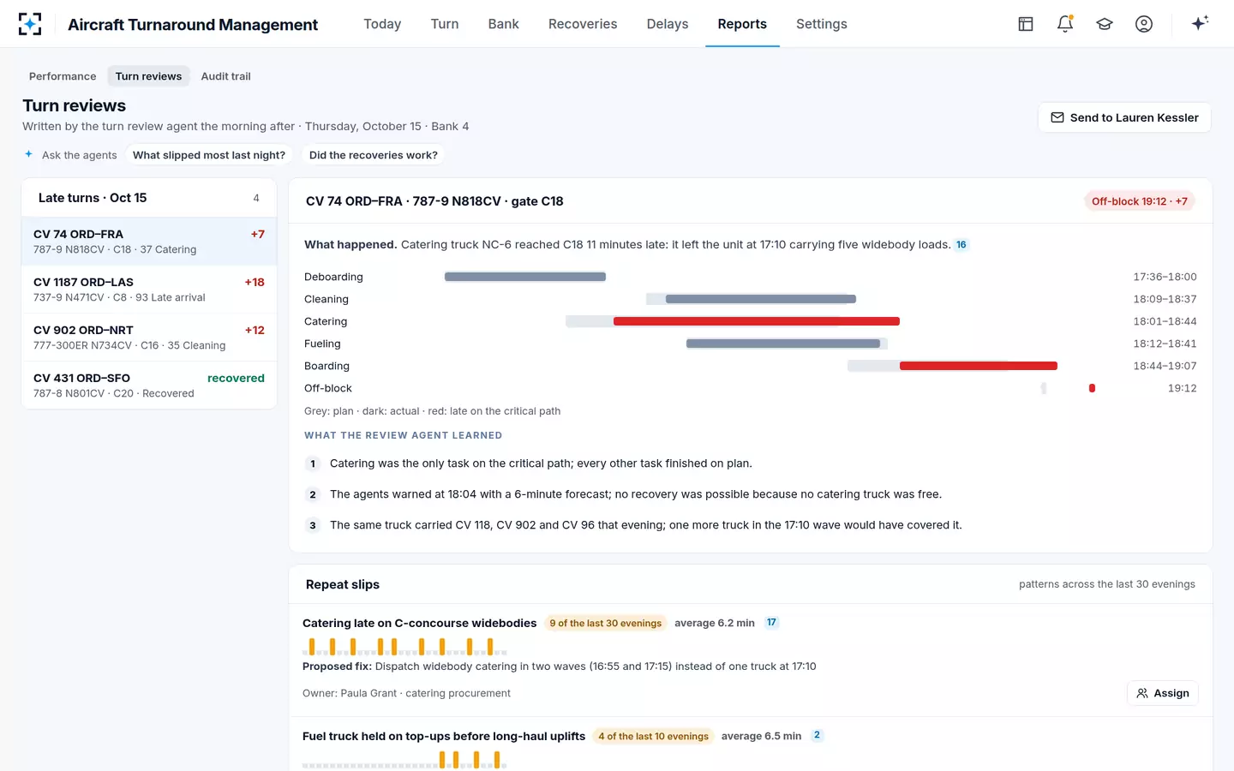Assign the catering fix to an owner
Viewport: 1234px width, 771px height.
pyautogui.click(x=1163, y=693)
